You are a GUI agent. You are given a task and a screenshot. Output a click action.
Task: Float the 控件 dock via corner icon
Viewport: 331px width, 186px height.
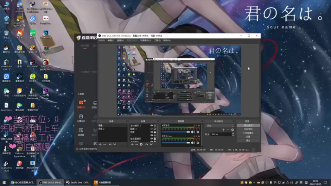259,121
